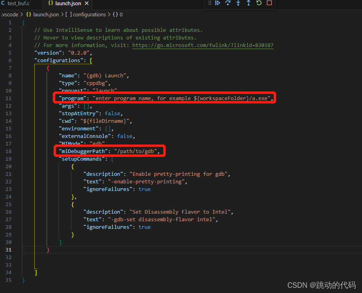
Task: Open the {} 0 breadcrumb item
Action: [x=118, y=14]
